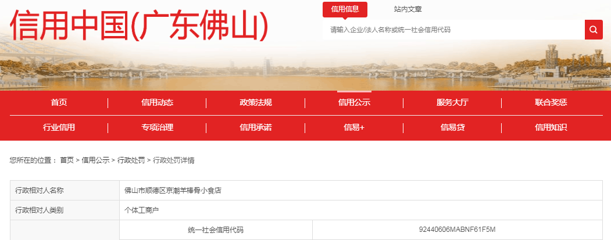The height and width of the screenshot is (240, 611).
Task: Go to 信用承诺 section
Action: point(256,127)
